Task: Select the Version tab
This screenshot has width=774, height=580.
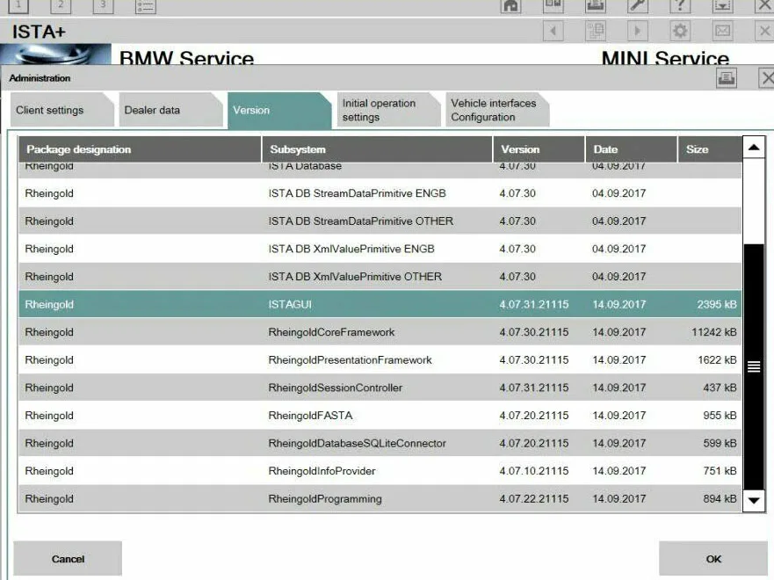Action: click(x=278, y=111)
